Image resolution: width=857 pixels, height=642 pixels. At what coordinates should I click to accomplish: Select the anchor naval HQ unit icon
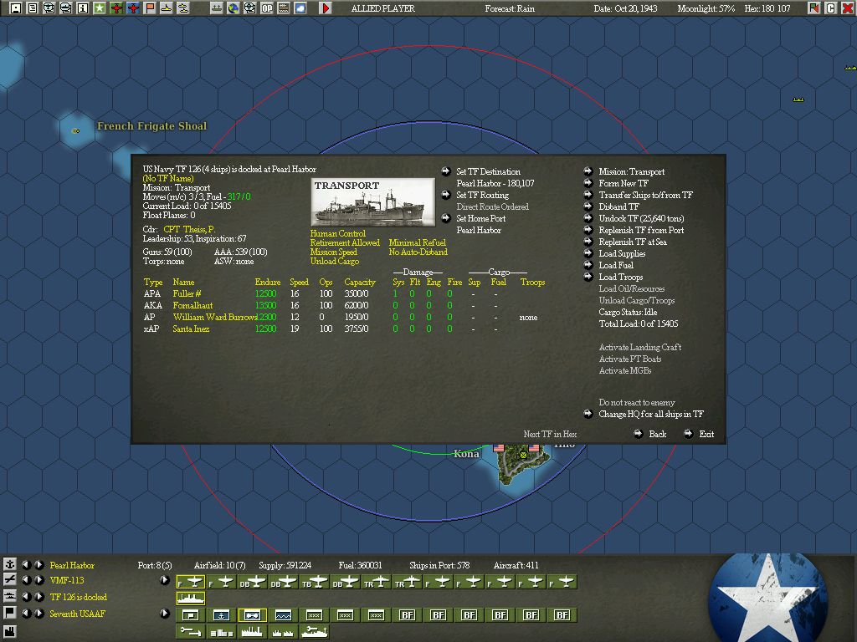click(221, 615)
